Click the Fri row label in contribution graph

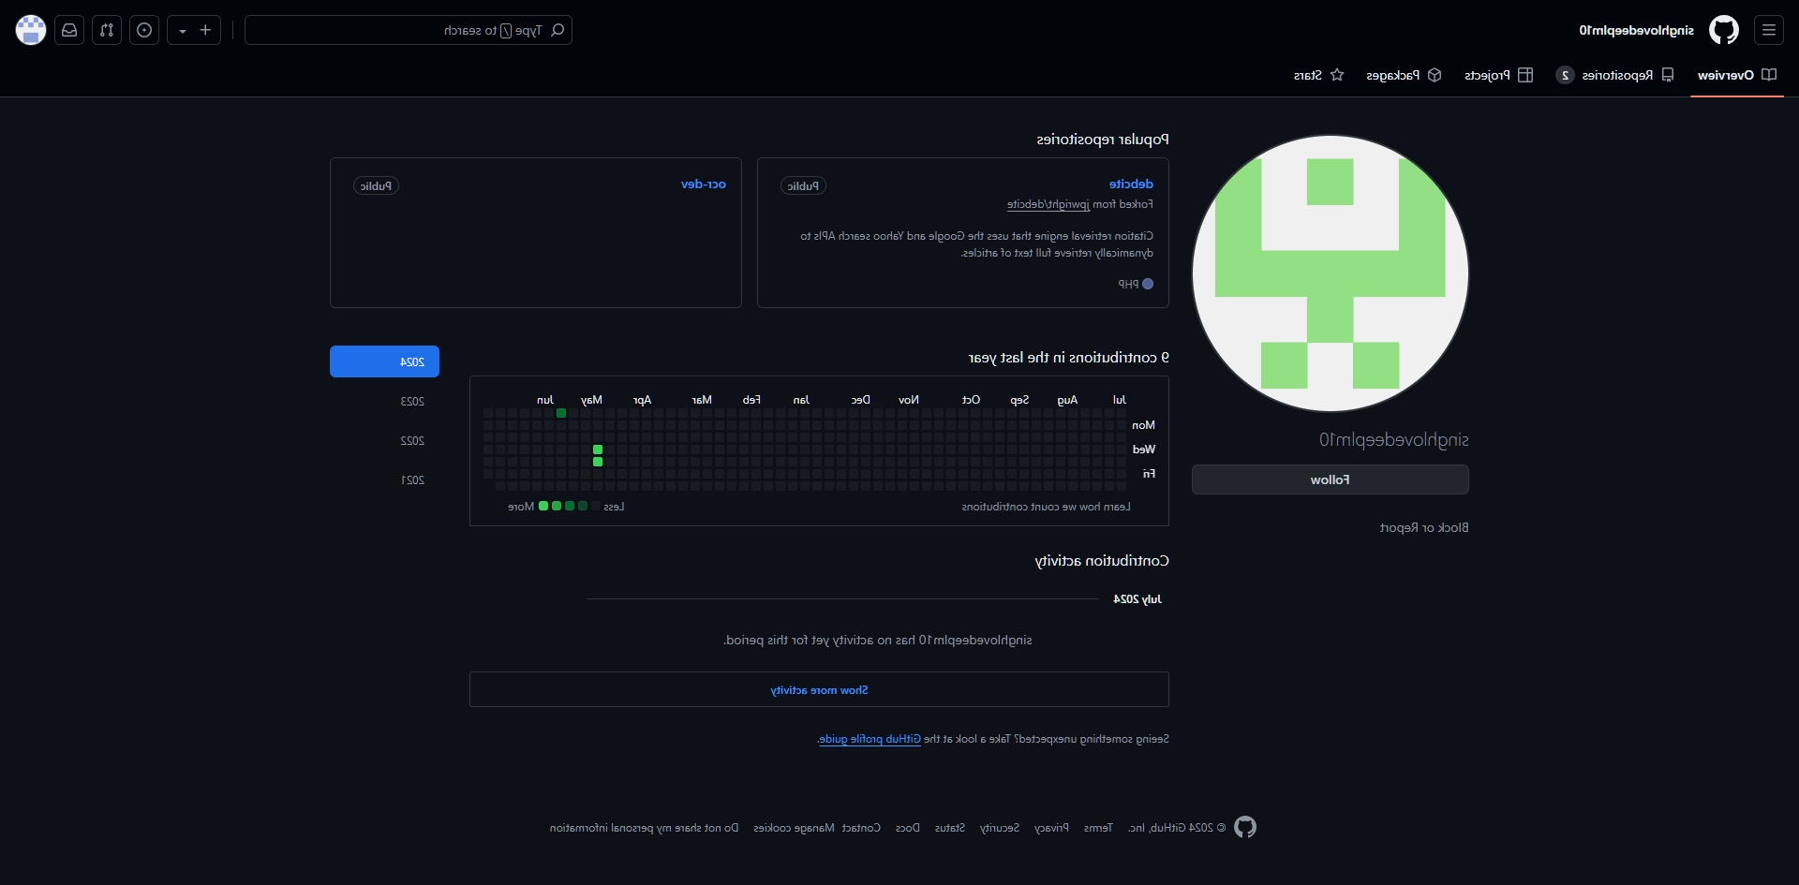pos(1149,474)
